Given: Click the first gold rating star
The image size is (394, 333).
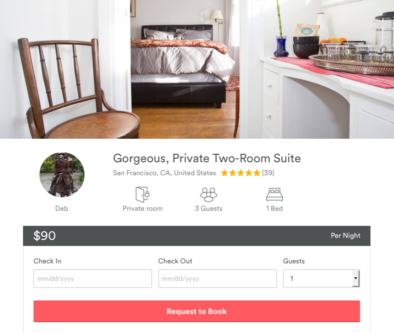Looking at the screenshot, I should 224,173.
